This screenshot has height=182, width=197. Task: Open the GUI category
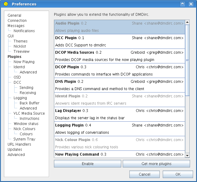(11, 36)
